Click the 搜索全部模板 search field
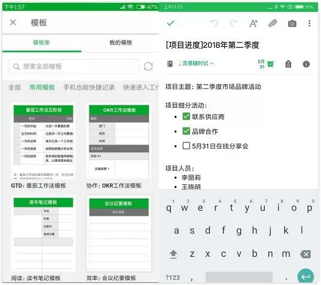The image size is (321, 285). pos(74,66)
